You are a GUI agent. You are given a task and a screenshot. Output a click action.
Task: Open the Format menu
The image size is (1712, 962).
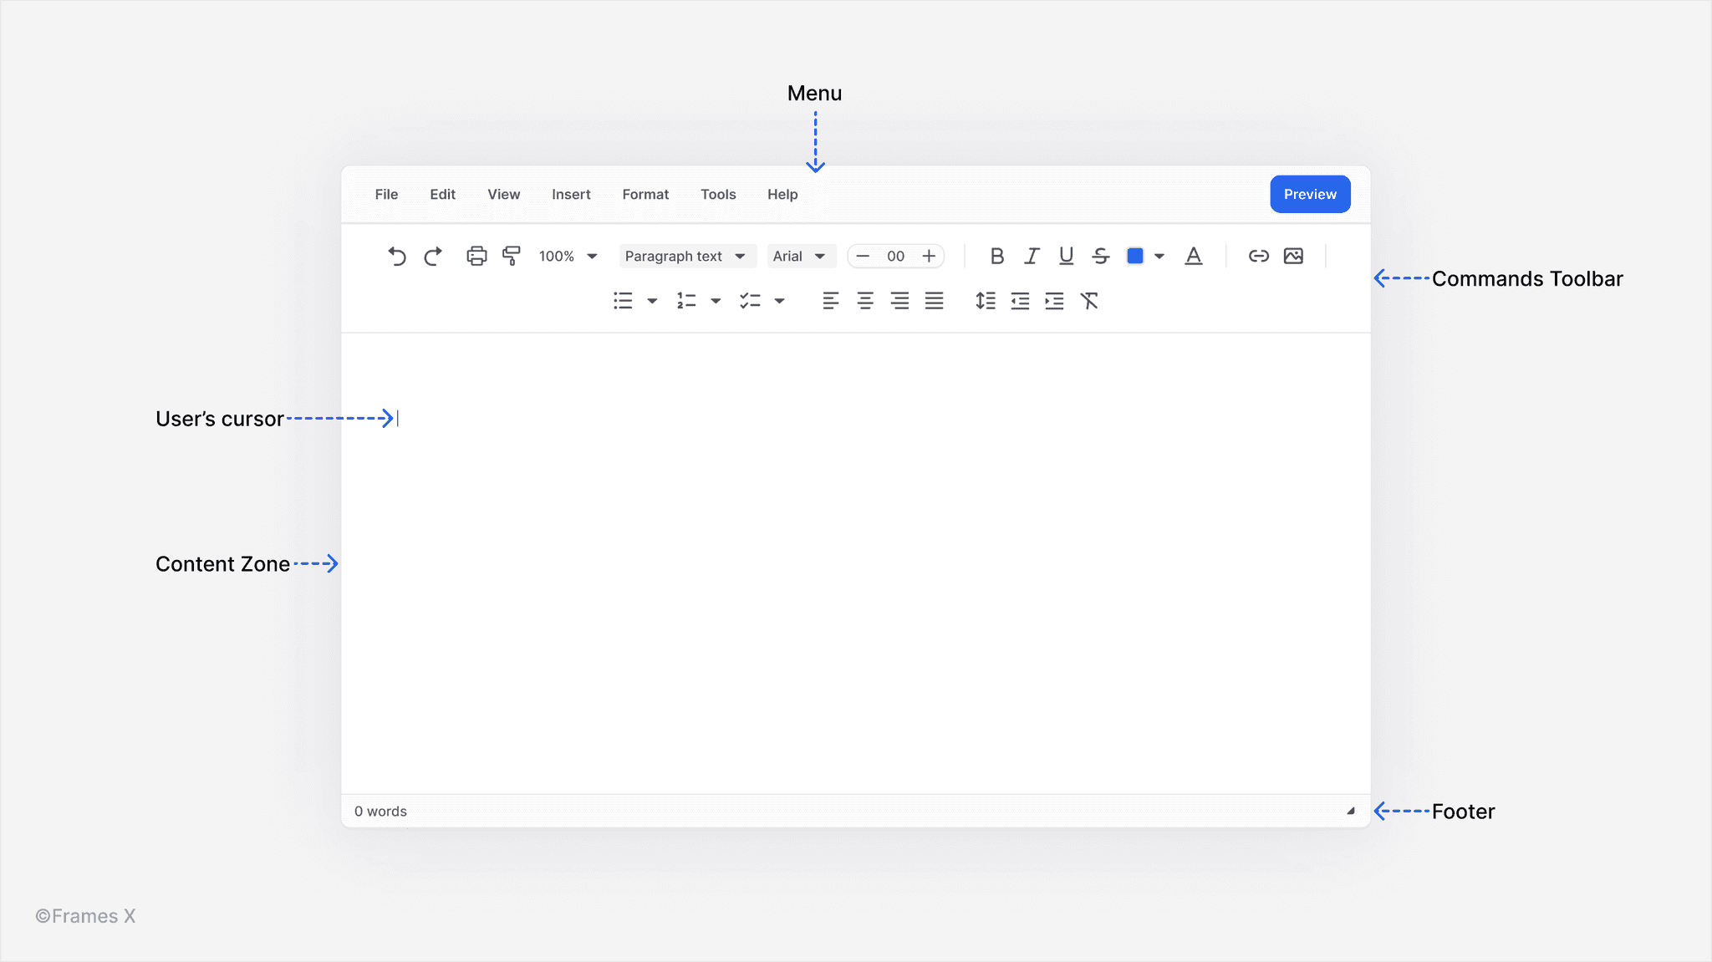(645, 194)
